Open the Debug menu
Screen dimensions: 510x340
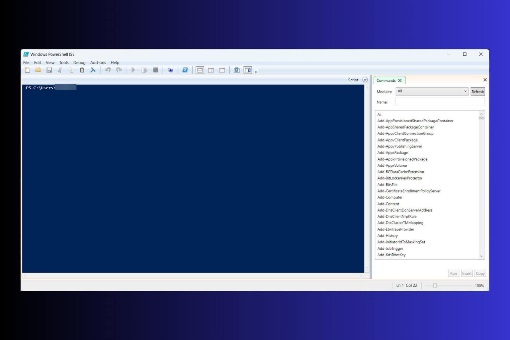pyautogui.click(x=79, y=62)
